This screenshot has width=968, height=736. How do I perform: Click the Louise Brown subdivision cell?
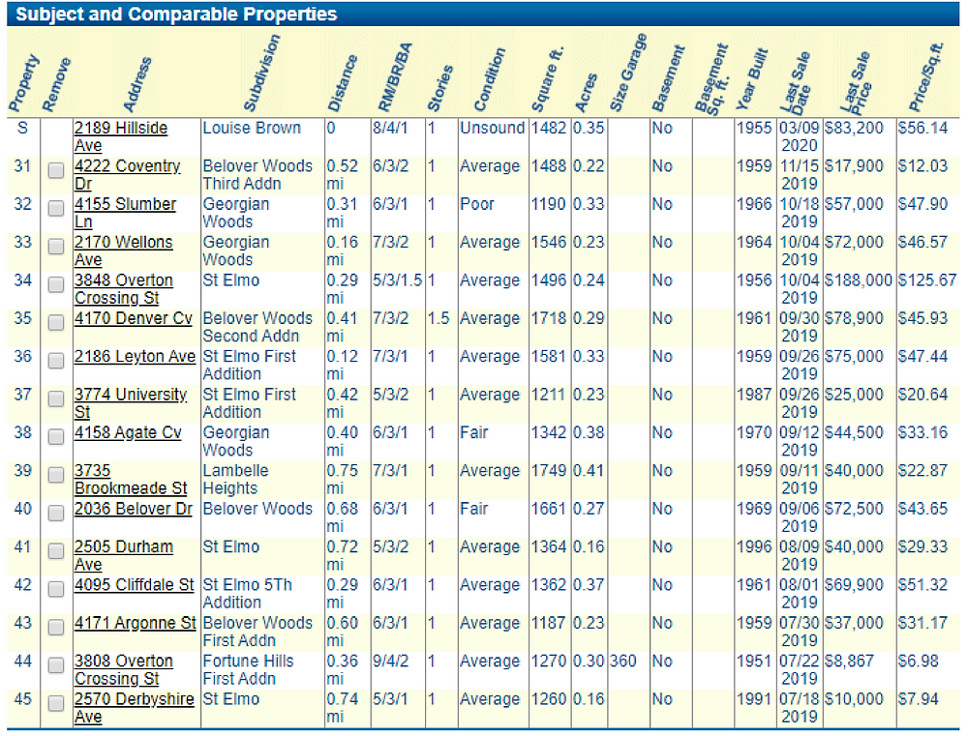point(252,128)
